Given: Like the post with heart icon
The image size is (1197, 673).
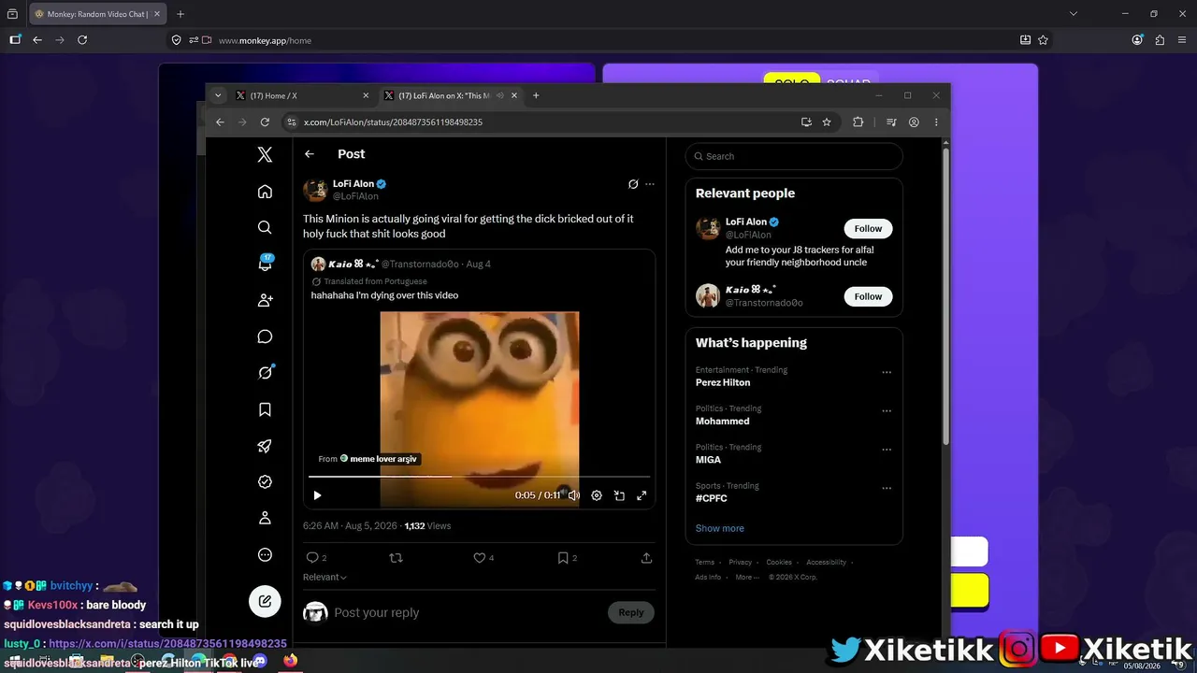Looking at the screenshot, I should 479,558.
